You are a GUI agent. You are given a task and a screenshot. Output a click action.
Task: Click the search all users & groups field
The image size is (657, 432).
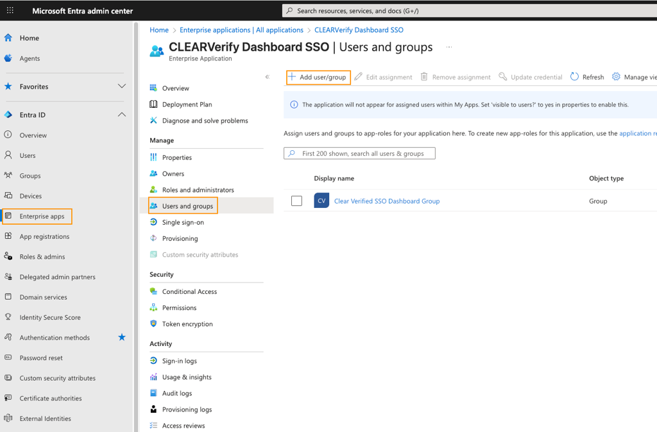[x=359, y=153]
